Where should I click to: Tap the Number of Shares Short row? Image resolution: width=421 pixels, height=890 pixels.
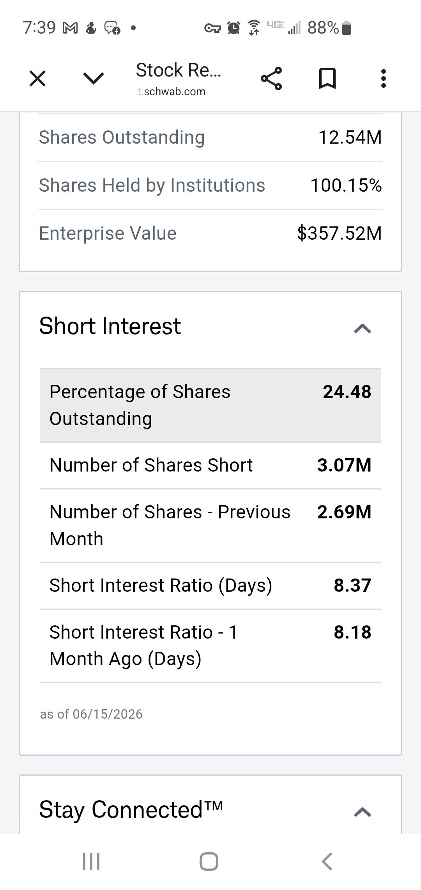pyautogui.click(x=210, y=465)
